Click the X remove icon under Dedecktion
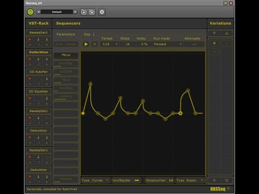The width and height of the screenshot is (259, 194). [x=47, y=64]
